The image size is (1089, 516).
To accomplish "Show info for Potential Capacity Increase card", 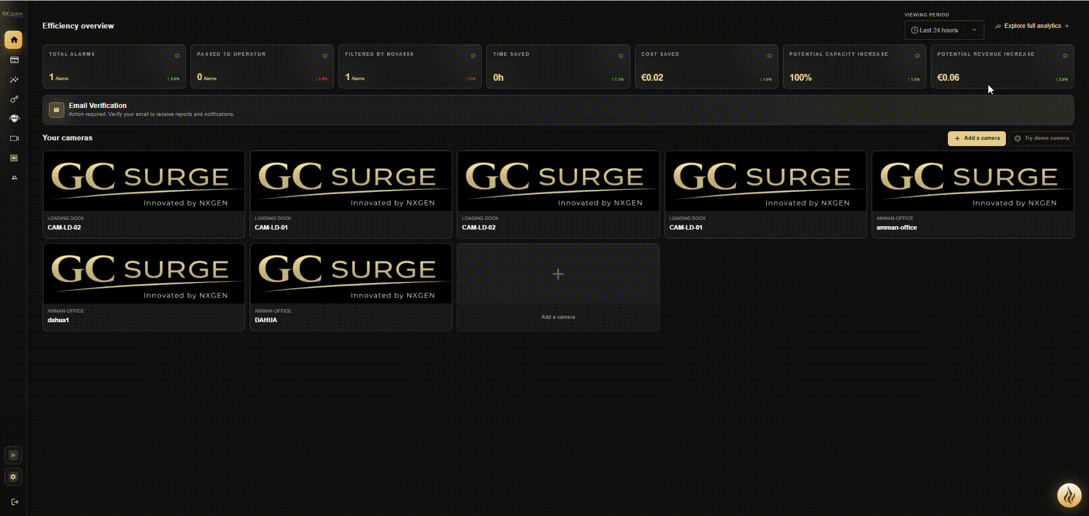I will click(917, 56).
